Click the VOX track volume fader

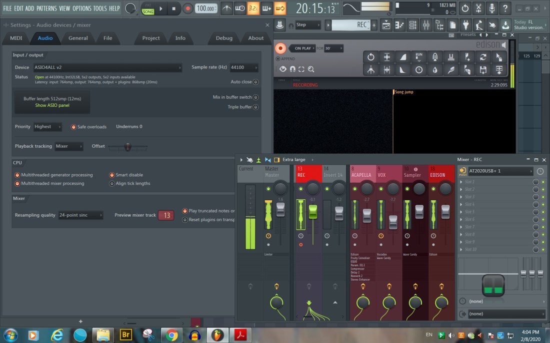393,222
